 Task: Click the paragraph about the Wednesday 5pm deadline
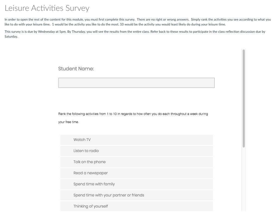point(135,34)
